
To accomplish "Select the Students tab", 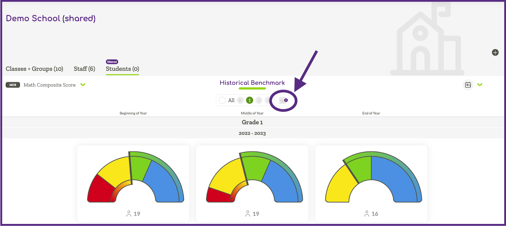I will [122, 69].
